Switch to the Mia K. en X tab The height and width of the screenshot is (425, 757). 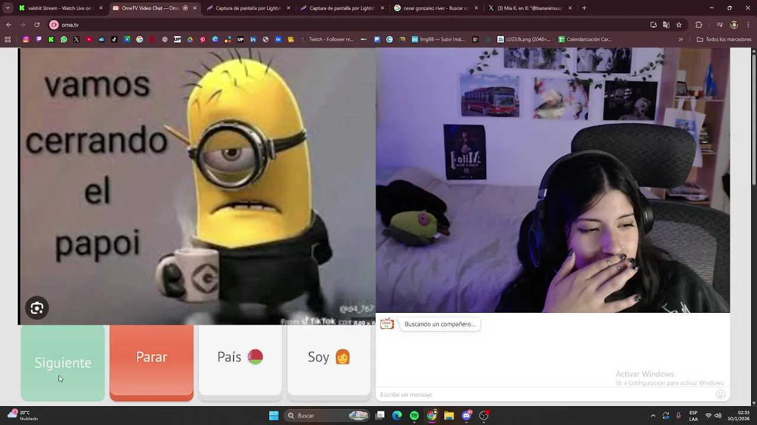click(x=529, y=8)
